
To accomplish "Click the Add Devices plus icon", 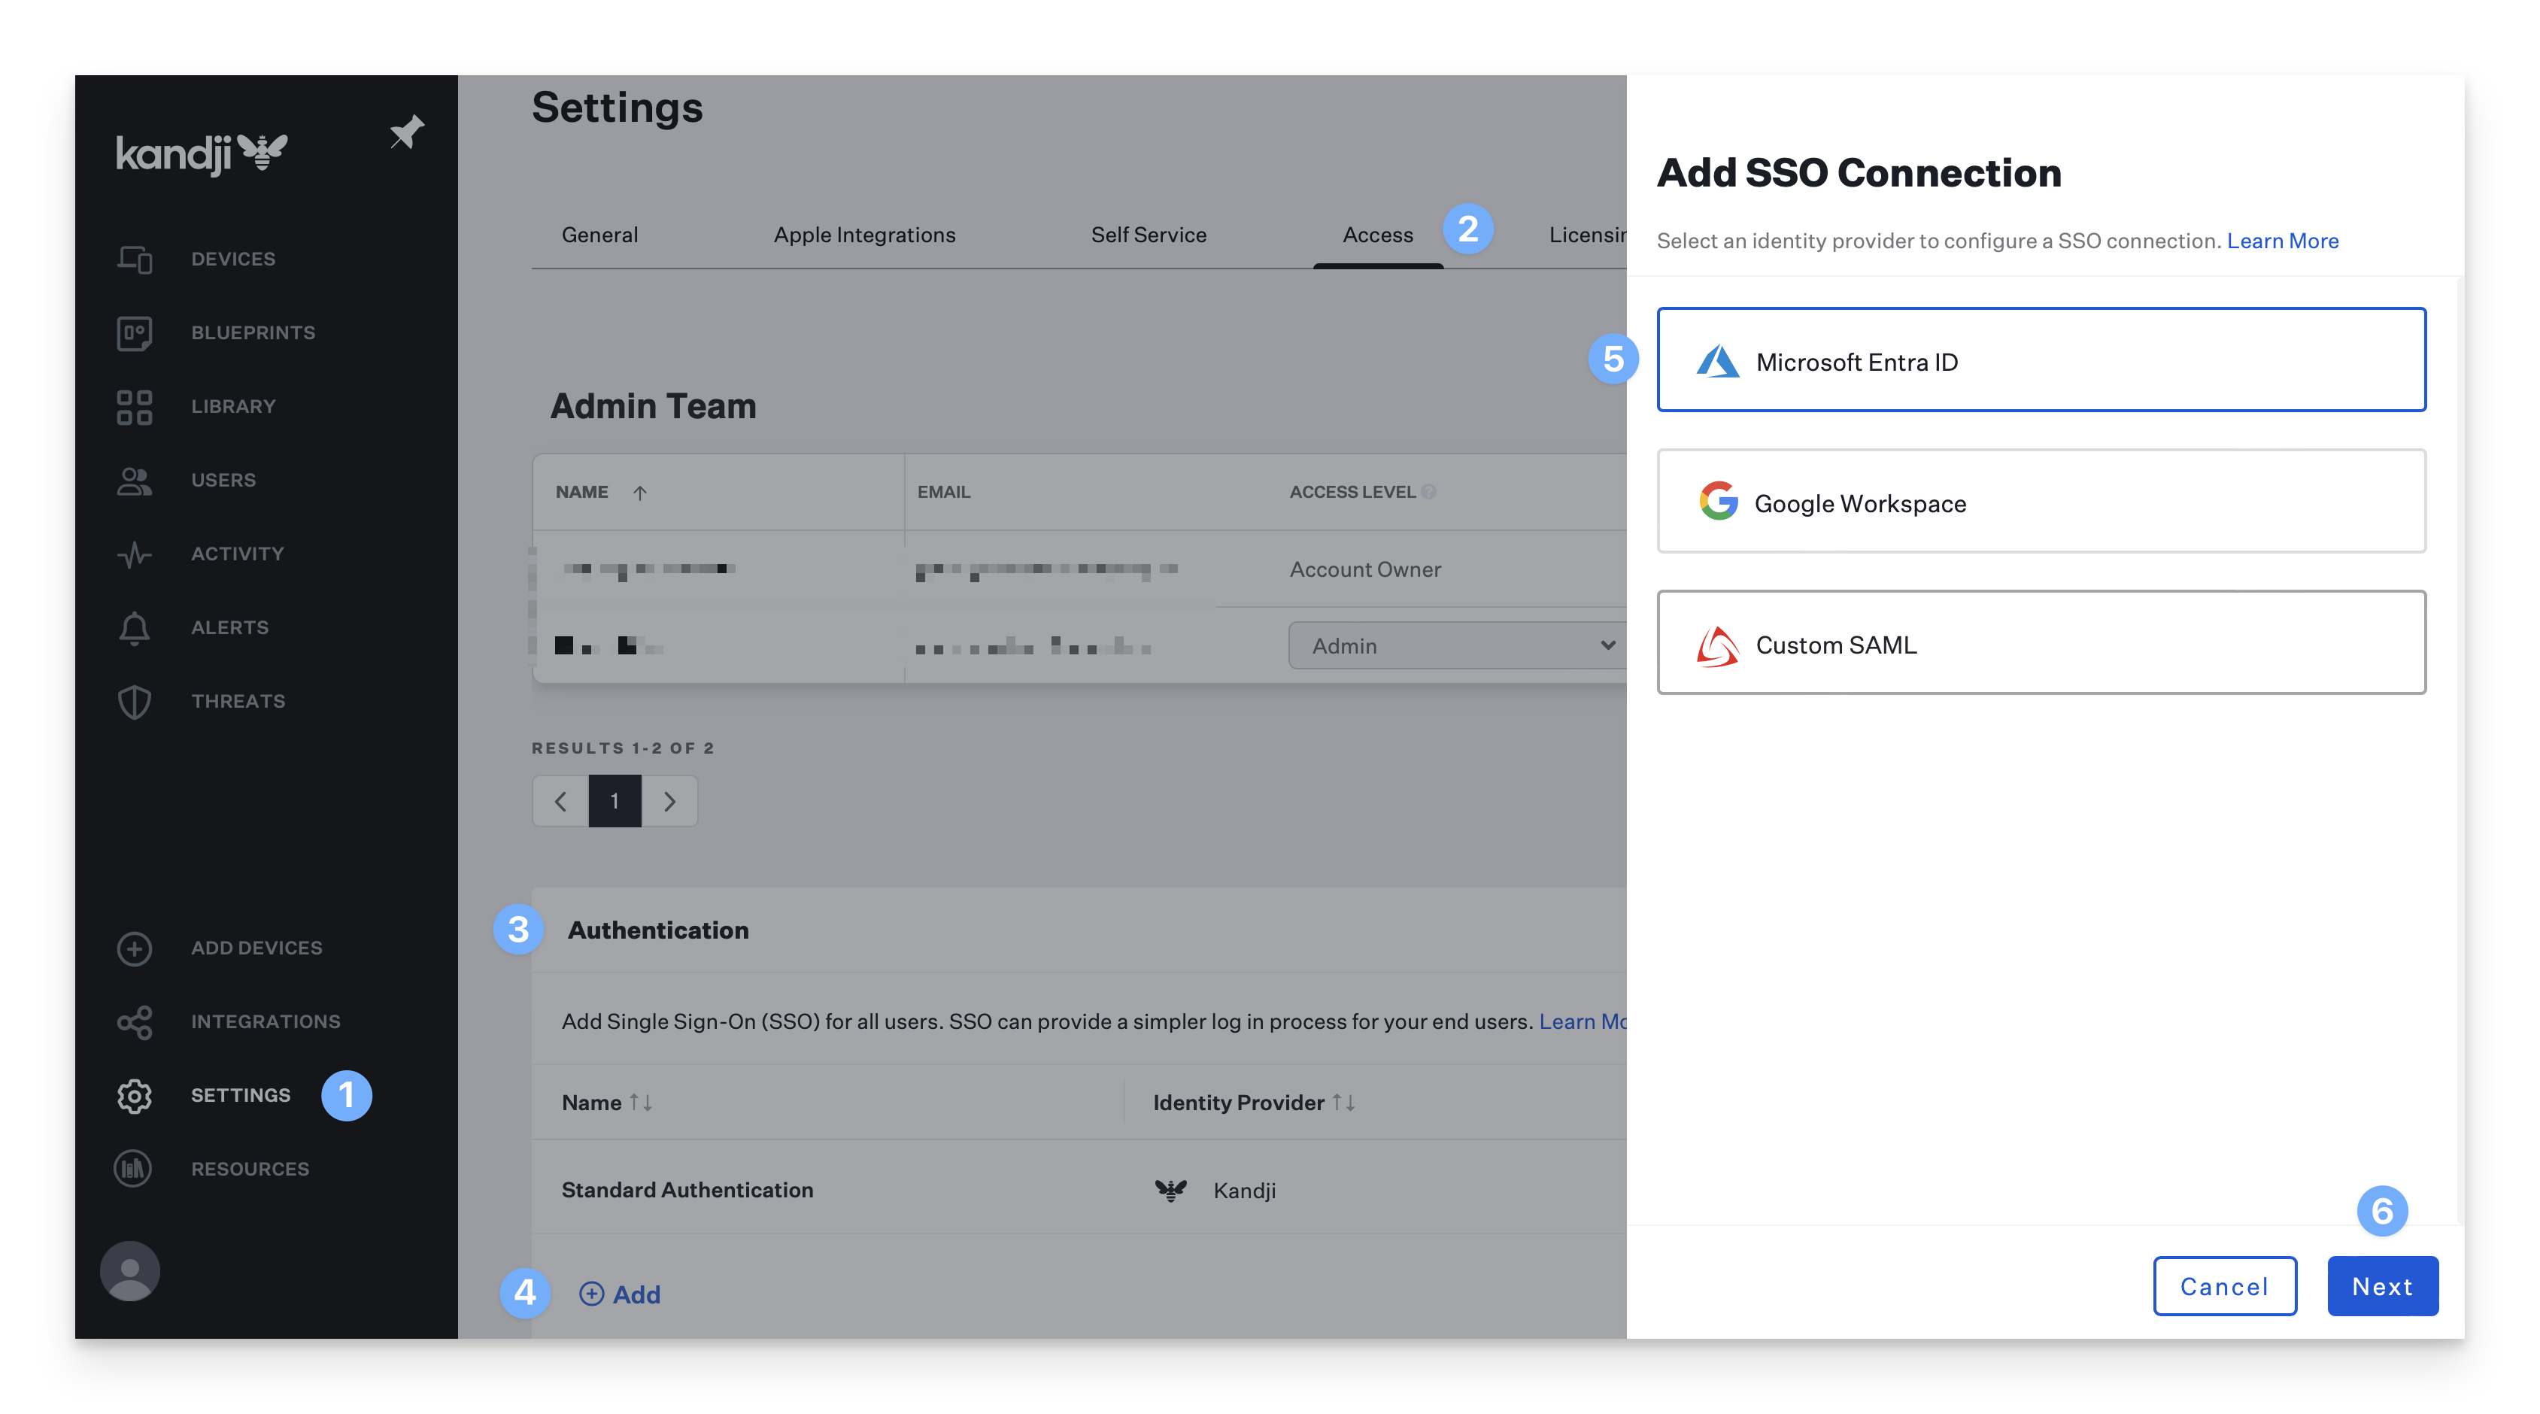I will click(134, 948).
